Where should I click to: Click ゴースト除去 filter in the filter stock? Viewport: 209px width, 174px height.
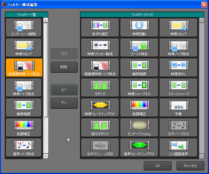tap(139, 48)
